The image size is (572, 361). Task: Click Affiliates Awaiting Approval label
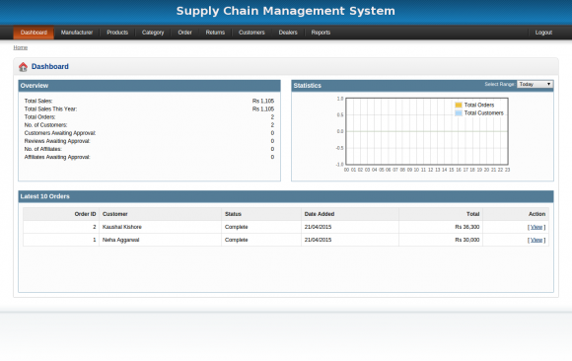tap(57, 157)
